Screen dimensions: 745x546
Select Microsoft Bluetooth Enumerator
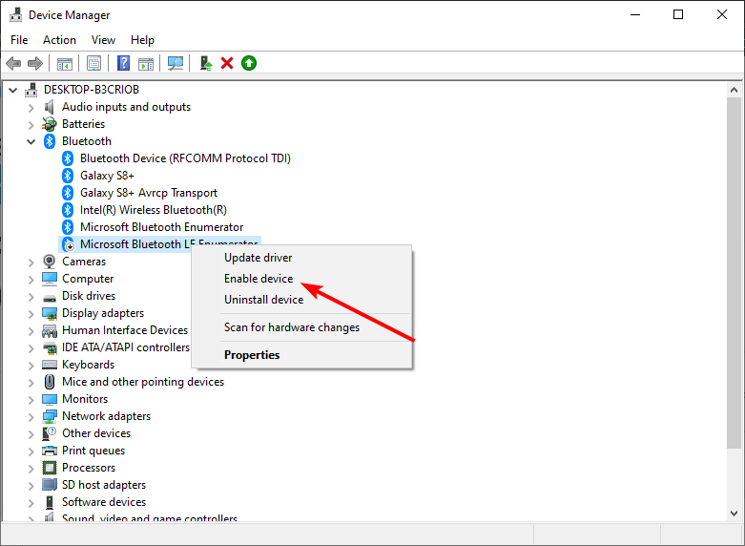(x=161, y=227)
